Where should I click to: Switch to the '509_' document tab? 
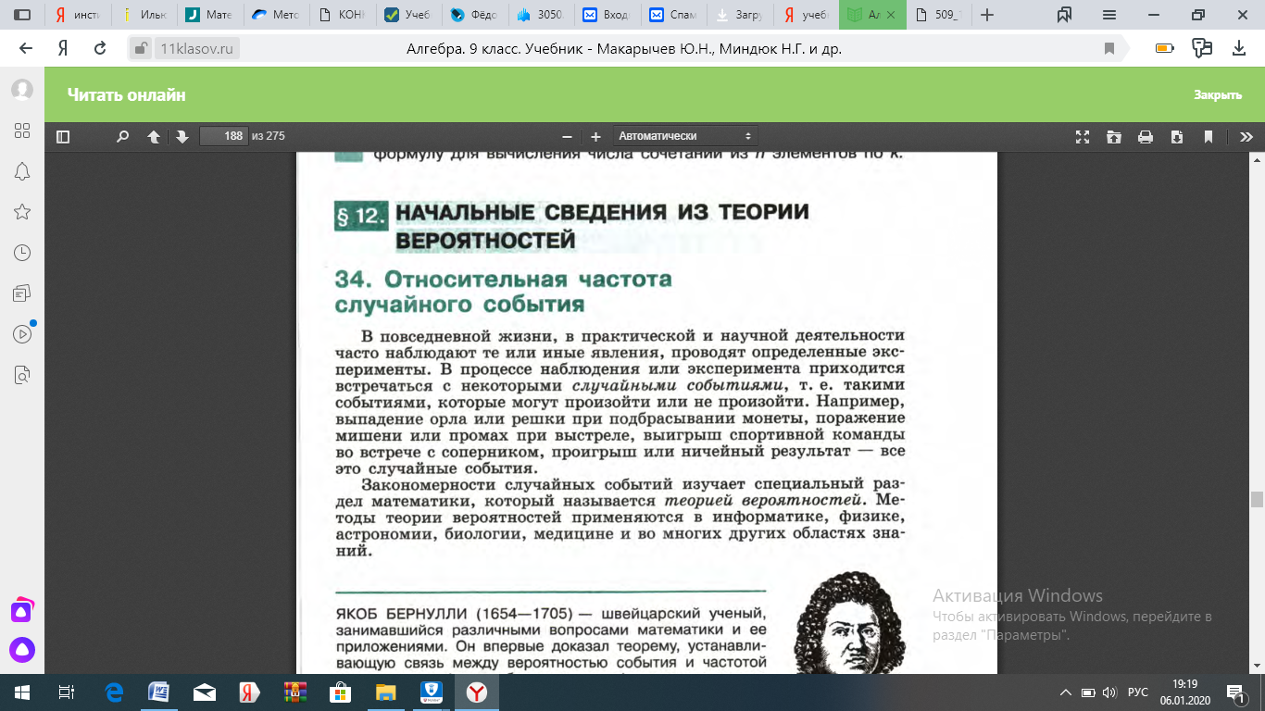(939, 15)
